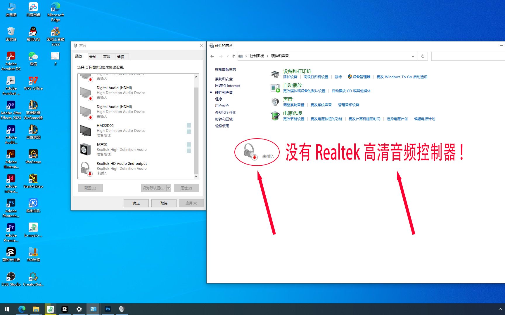Select the Adobe Photoshop desktop icon
The image size is (505, 315).
coord(11,208)
